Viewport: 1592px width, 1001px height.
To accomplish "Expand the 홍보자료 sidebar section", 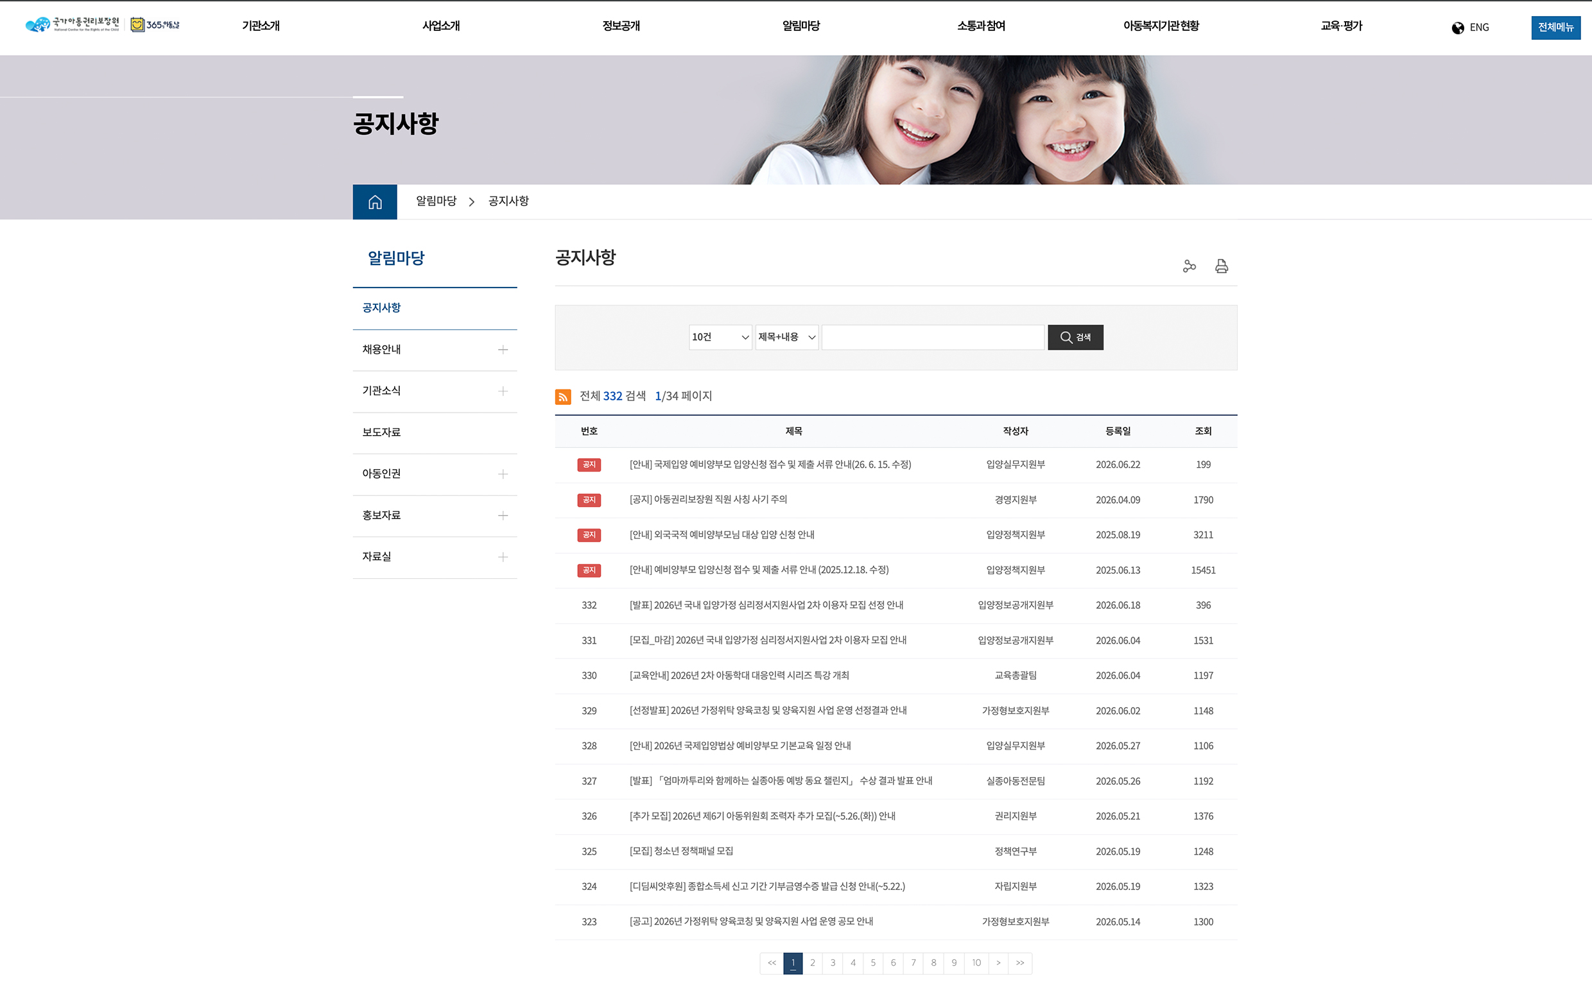I will coord(503,515).
